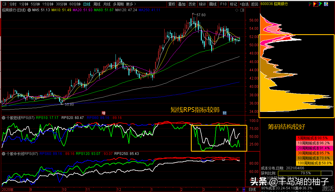Viewport: 335px width, 192px height.
Task: Expand the 个股短线RPS indicator dropdown
Action: [x=4, y=118]
